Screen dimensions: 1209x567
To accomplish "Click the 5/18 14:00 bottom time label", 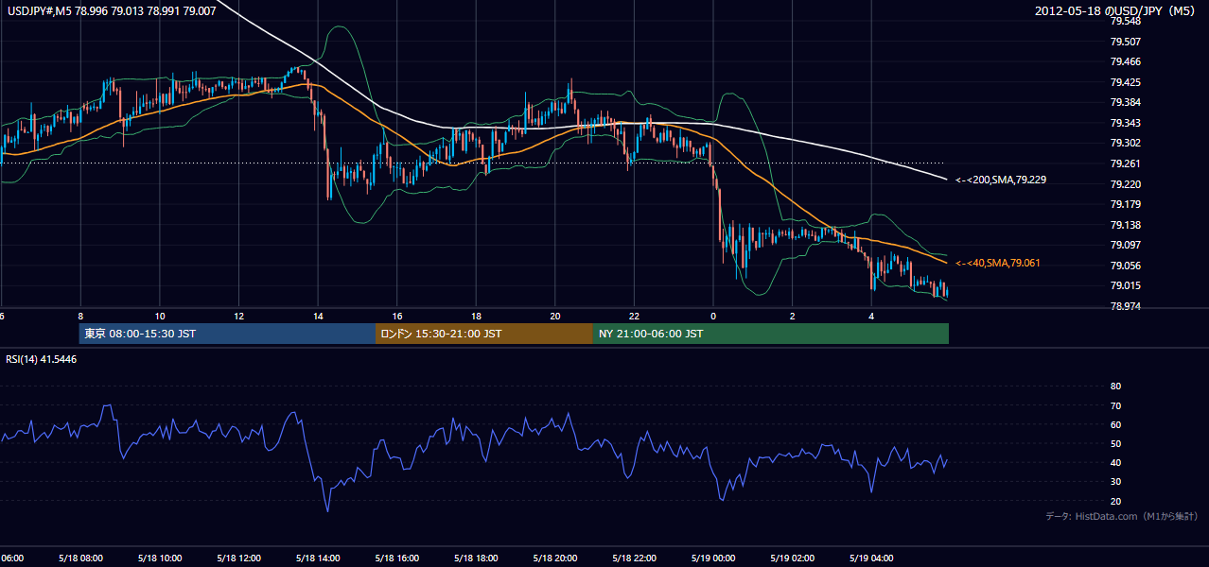I will coord(318,558).
